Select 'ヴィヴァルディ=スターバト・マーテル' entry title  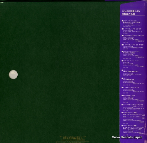click(x=133, y=36)
